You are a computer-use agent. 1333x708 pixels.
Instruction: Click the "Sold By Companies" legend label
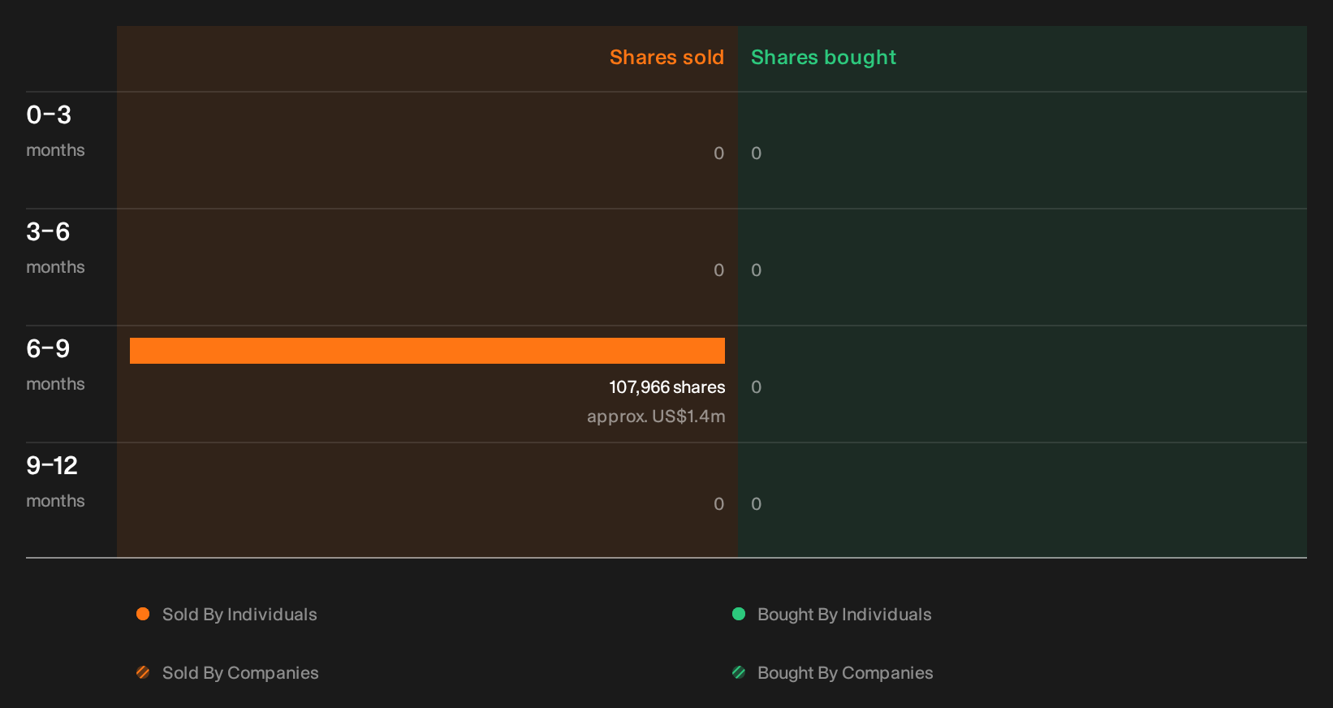(x=240, y=673)
